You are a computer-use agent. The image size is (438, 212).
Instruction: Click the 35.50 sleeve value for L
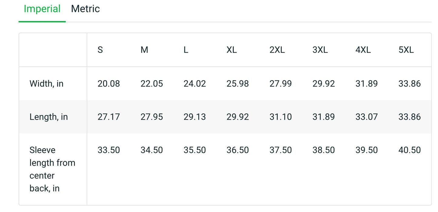pos(195,150)
